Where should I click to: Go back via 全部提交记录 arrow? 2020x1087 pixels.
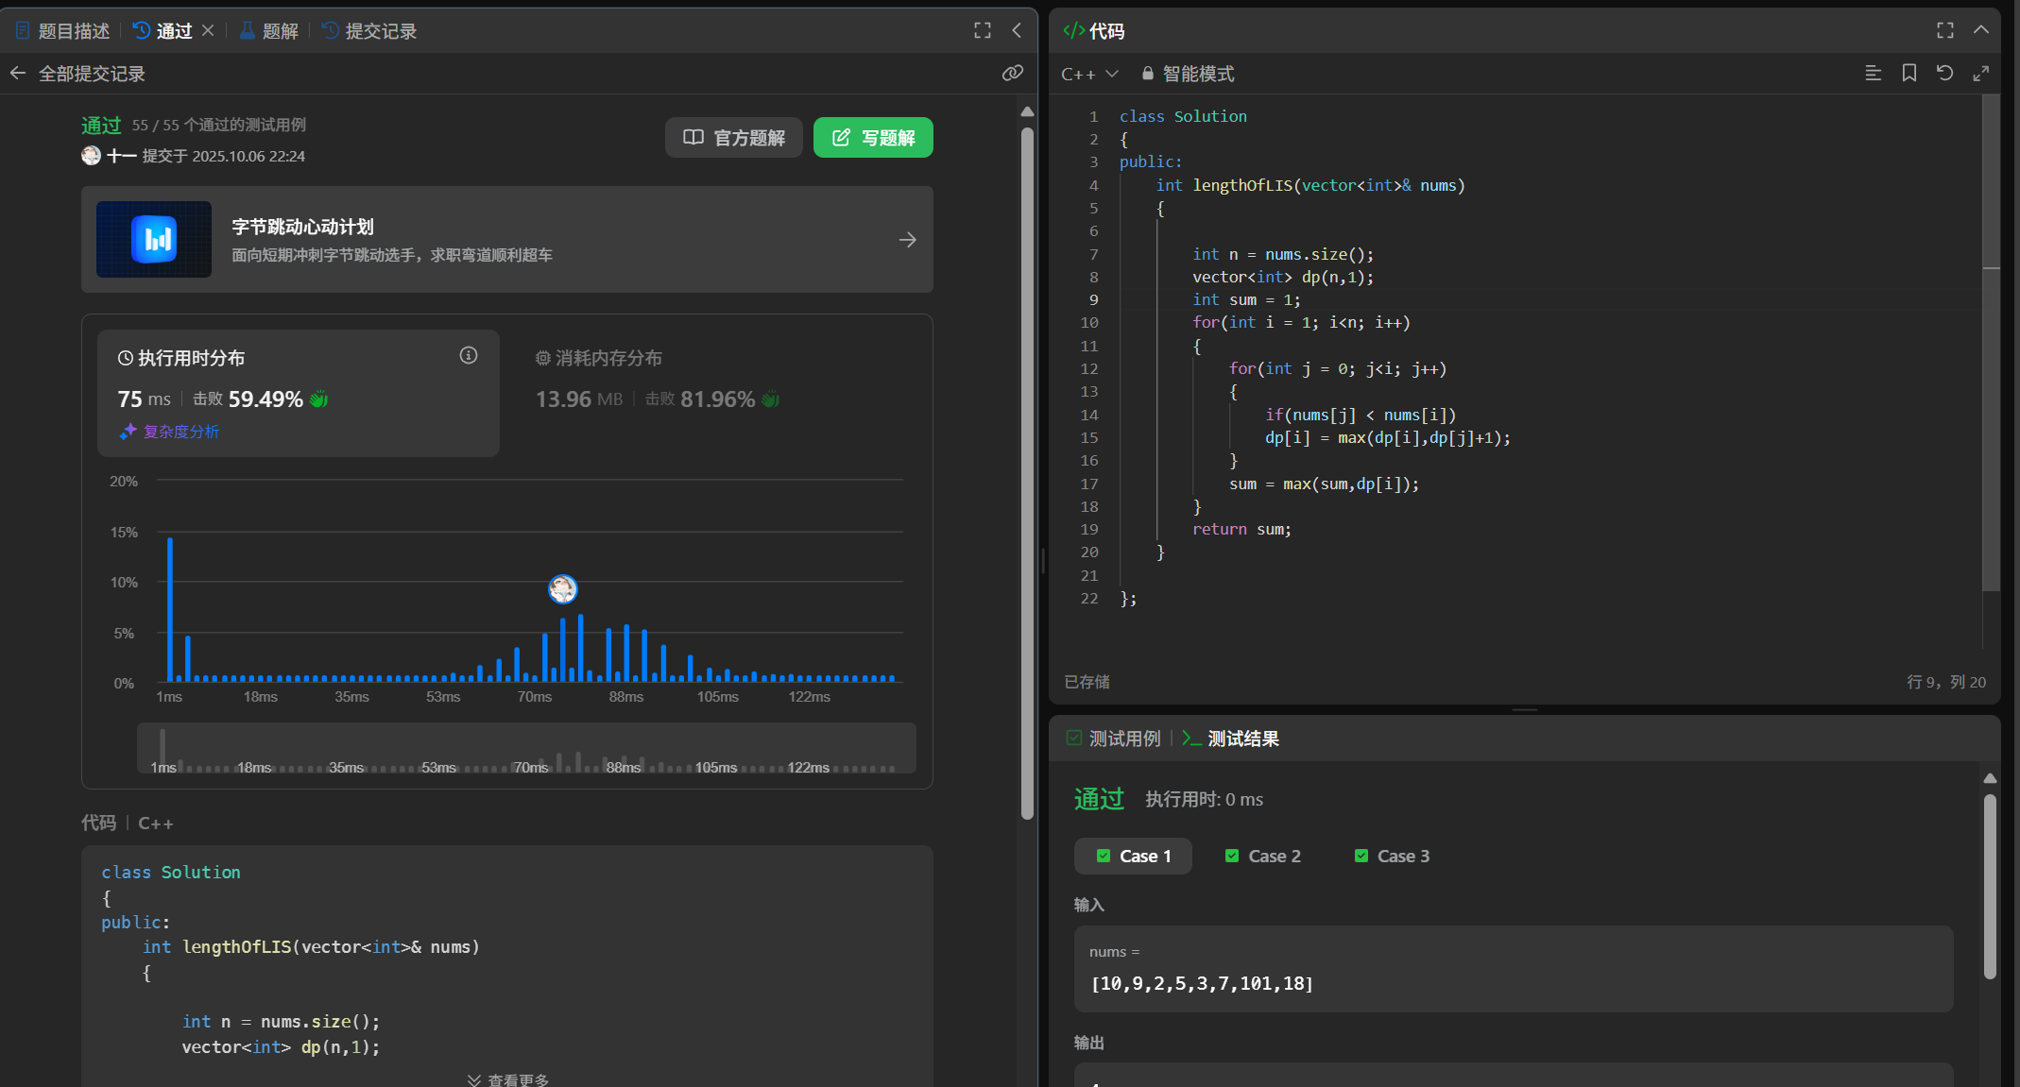coord(18,74)
